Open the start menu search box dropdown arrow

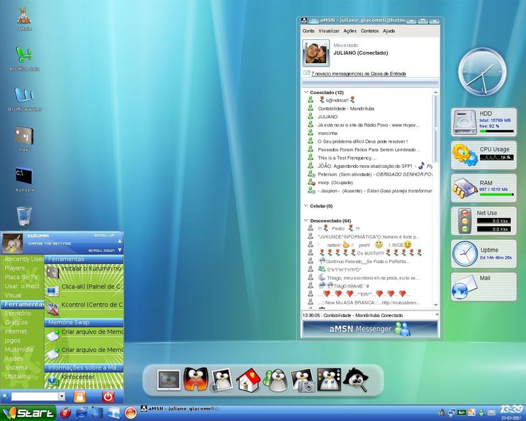(62, 397)
